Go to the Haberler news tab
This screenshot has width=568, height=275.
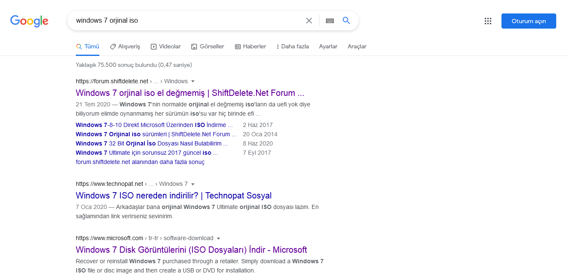[251, 47]
